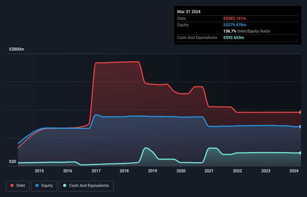
Task: Click the 2019 axis label
Action: [153, 171]
